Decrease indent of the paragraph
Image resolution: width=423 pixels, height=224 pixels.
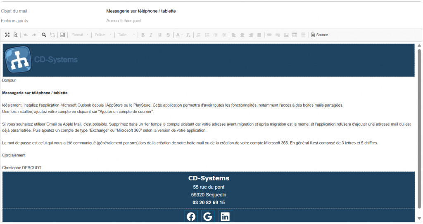pyautogui.click(x=215, y=35)
